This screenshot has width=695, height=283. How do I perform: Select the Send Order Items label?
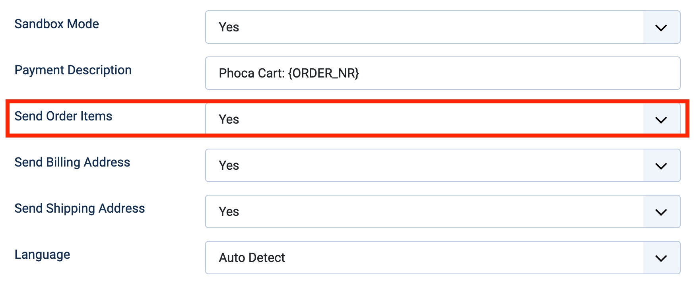(x=64, y=116)
